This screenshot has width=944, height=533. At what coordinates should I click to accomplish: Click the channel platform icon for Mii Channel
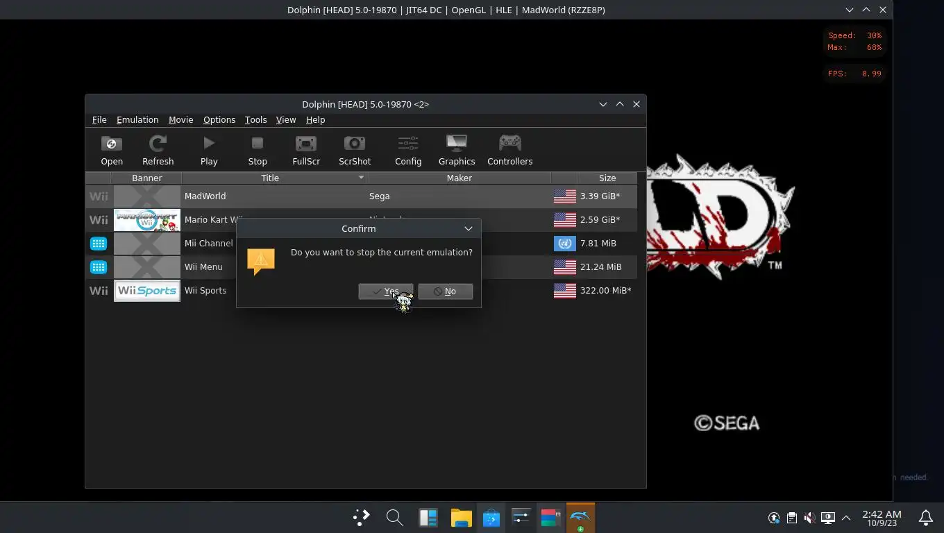coord(99,244)
